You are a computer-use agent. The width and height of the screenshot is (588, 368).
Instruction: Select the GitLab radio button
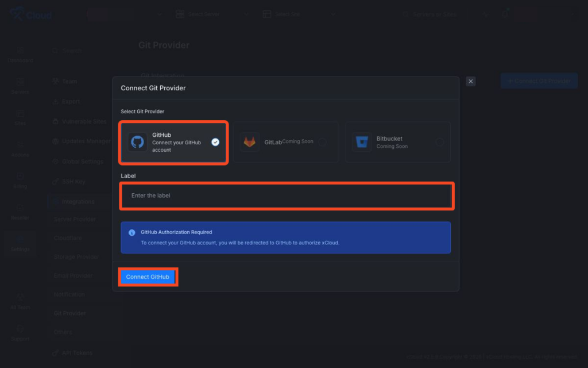323,142
